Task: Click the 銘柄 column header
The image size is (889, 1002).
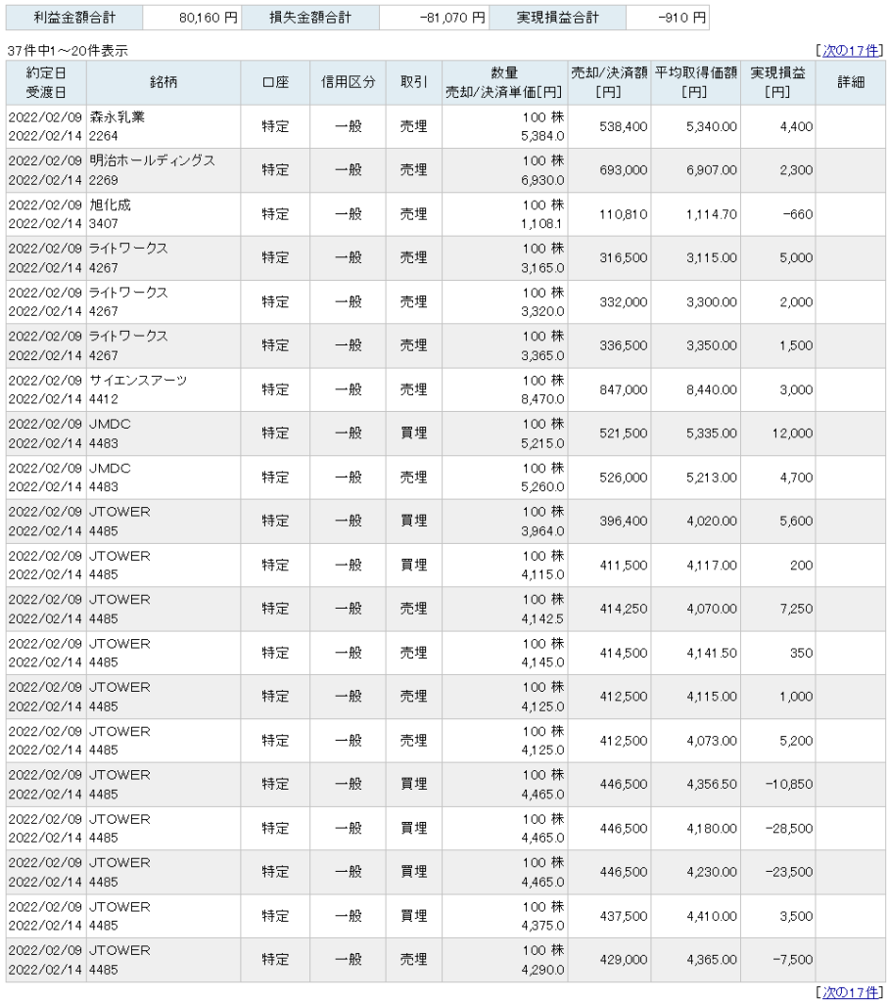Action: (x=164, y=82)
